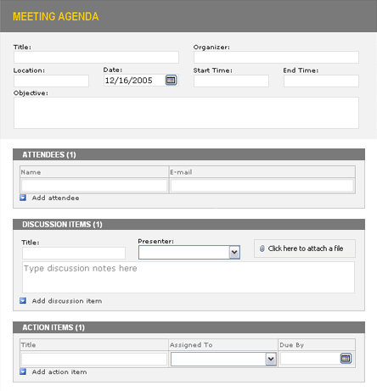This screenshot has width=377, height=391.
Task: Click the paperclip attach icon
Action: (262, 249)
